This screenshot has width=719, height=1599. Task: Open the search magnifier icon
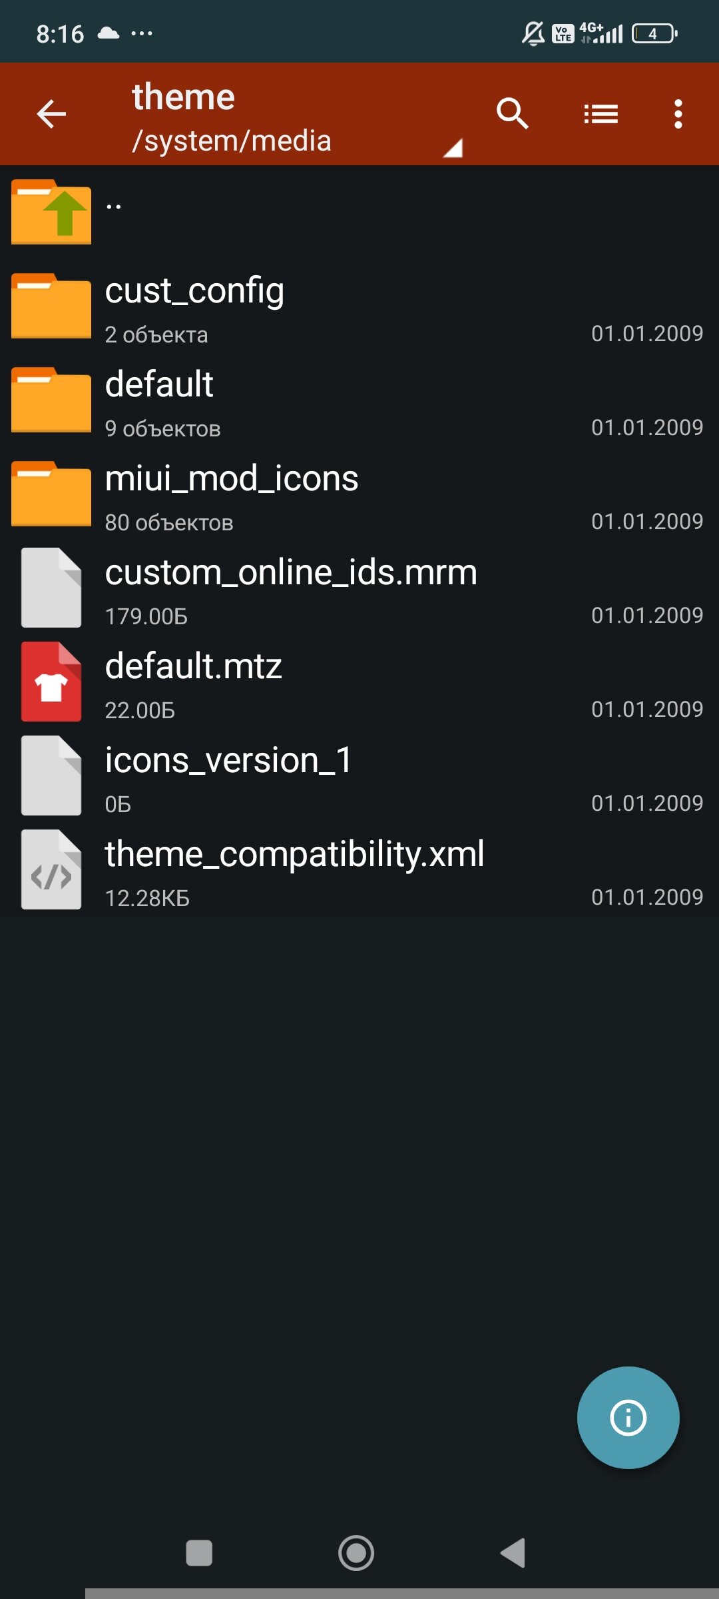tap(512, 114)
